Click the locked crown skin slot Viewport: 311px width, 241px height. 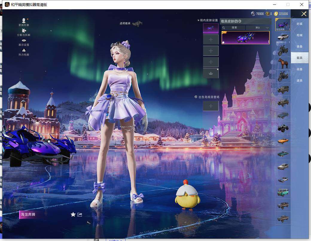click(x=211, y=73)
